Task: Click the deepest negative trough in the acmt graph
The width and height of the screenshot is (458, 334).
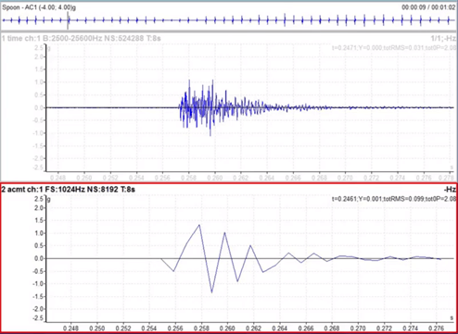Action: tap(211, 292)
